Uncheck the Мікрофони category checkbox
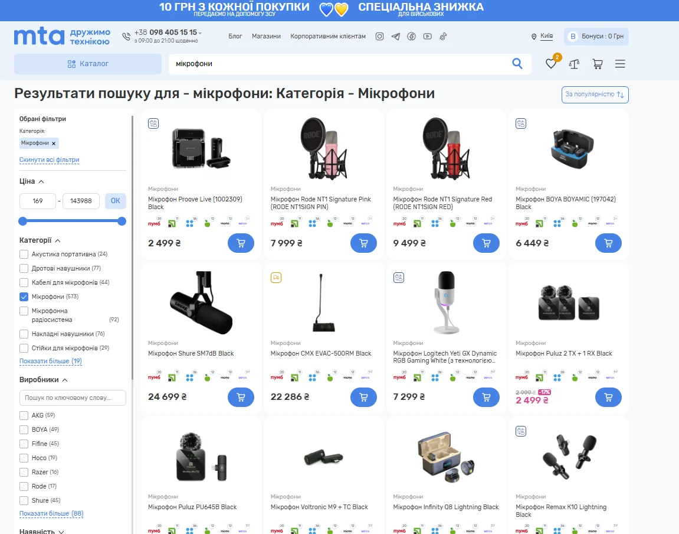 (x=24, y=297)
